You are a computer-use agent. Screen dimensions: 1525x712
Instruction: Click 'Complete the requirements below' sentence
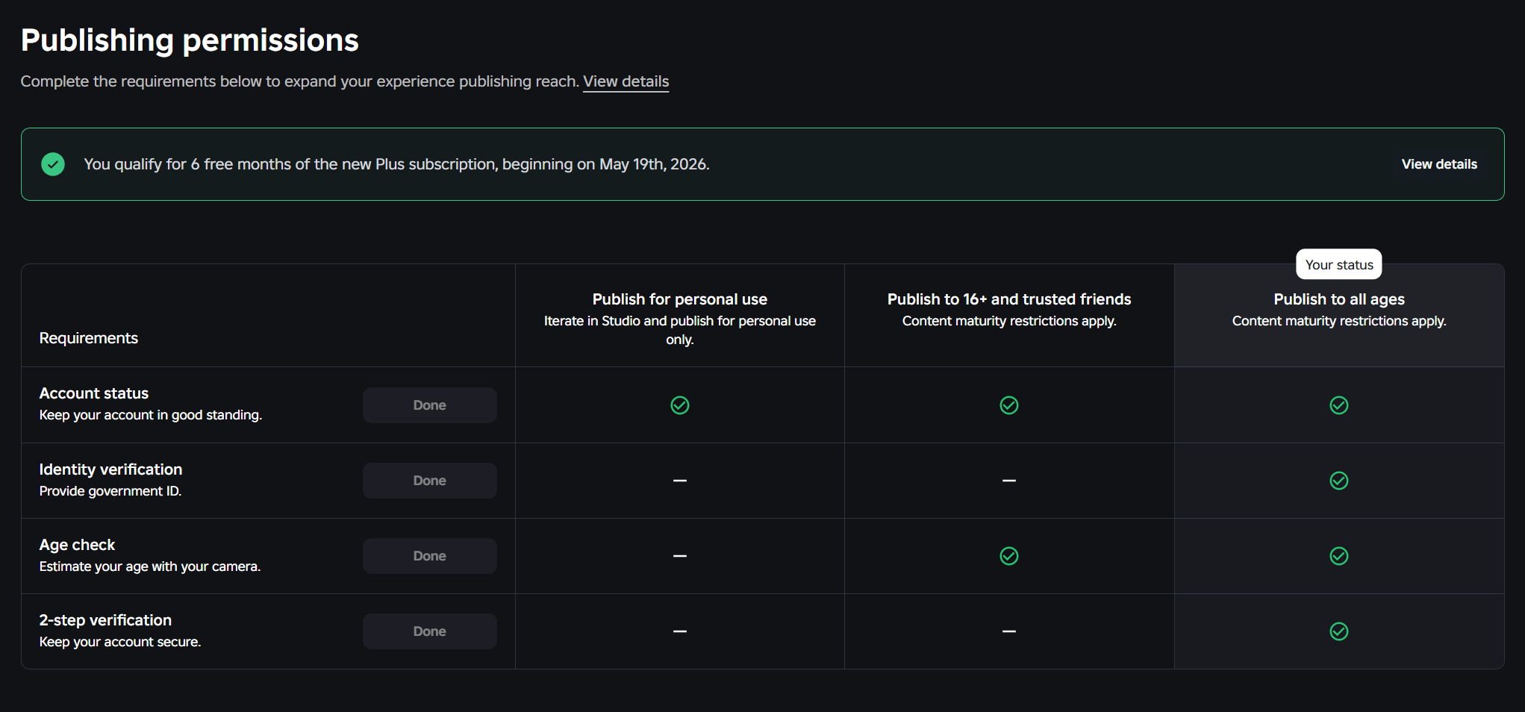(x=300, y=81)
